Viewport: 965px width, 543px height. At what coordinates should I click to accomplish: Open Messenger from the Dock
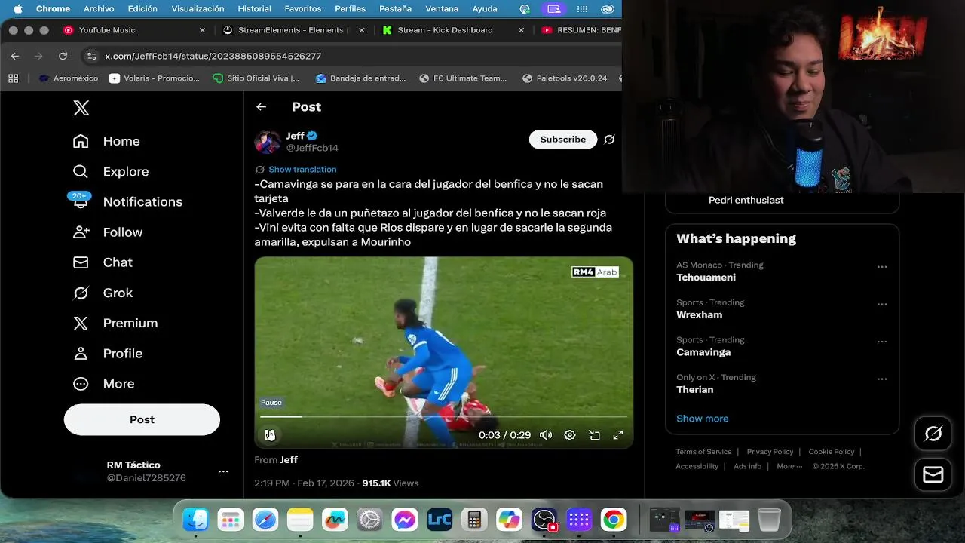pyautogui.click(x=405, y=520)
